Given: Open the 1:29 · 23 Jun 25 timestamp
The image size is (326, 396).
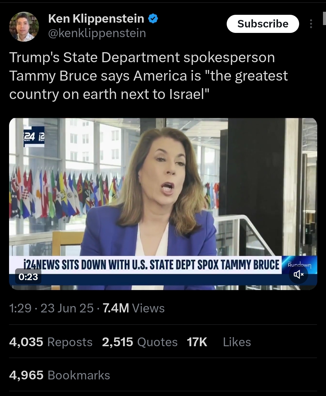Looking at the screenshot, I should (x=51, y=308).
